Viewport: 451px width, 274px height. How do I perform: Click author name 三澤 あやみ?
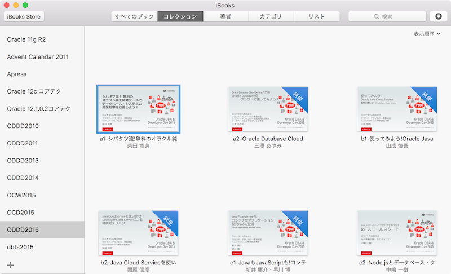click(268, 146)
